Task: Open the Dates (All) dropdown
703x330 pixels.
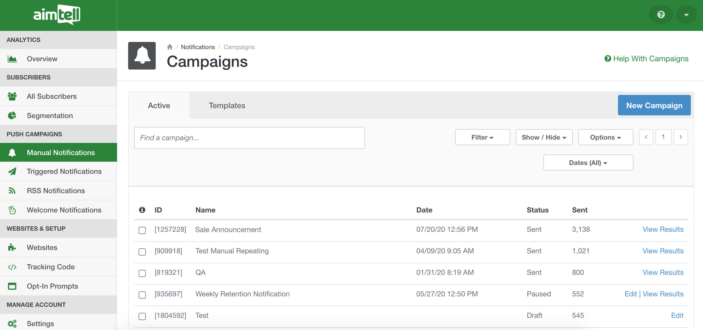Action: coord(588,163)
